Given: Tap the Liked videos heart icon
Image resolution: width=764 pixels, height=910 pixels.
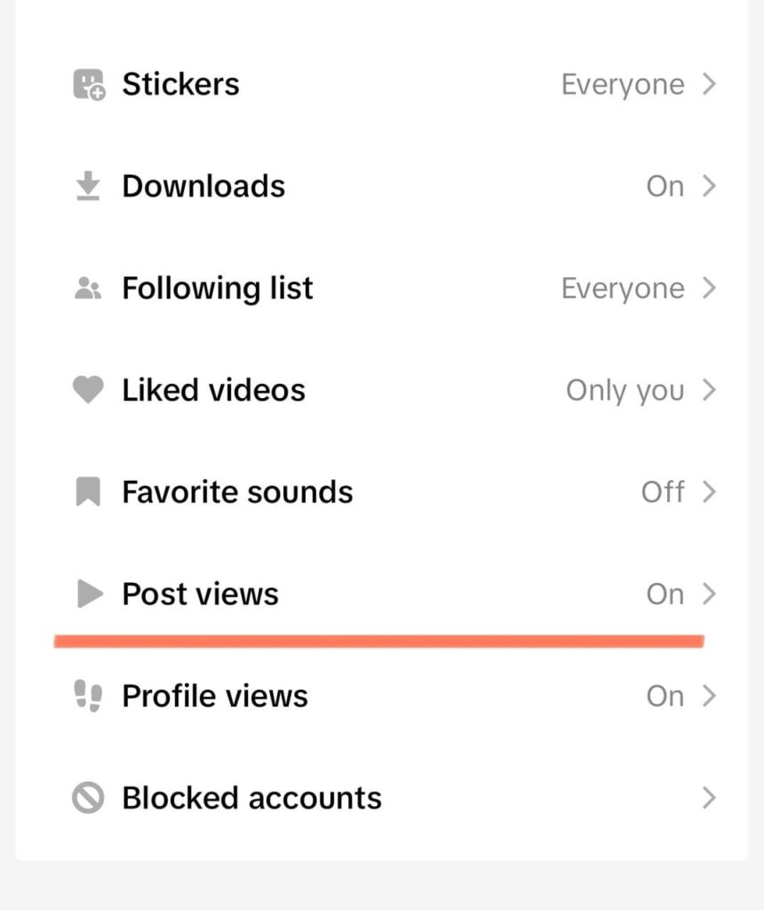Looking at the screenshot, I should [88, 390].
